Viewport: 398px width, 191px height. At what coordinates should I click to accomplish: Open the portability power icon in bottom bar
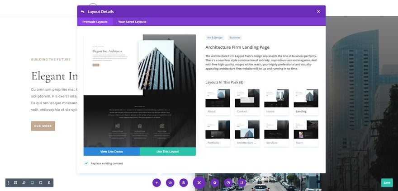click(170, 182)
